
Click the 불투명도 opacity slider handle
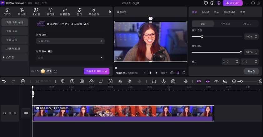tap(241, 52)
